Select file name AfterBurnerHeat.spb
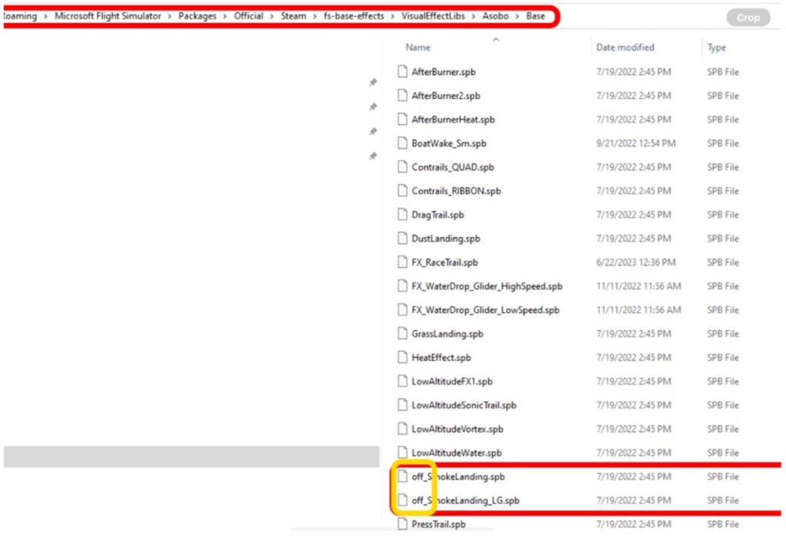Image resolution: width=786 pixels, height=540 pixels. tap(453, 119)
